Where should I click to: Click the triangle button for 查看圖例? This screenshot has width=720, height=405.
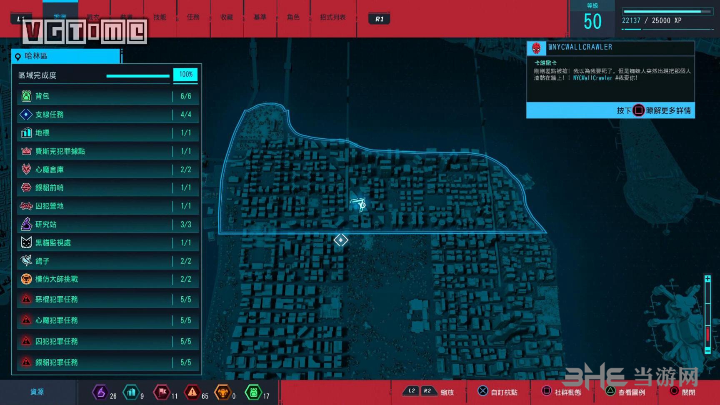pos(610,391)
